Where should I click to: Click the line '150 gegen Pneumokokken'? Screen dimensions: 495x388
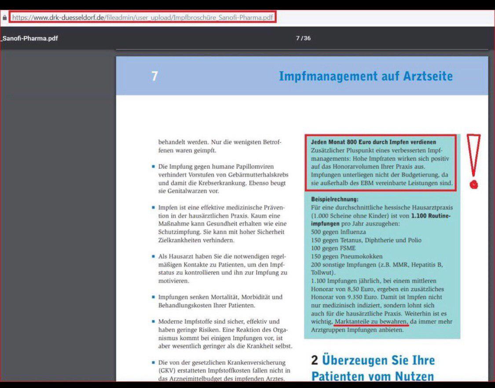(347, 257)
